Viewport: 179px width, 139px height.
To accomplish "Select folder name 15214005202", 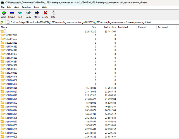I will coord(11,133).
